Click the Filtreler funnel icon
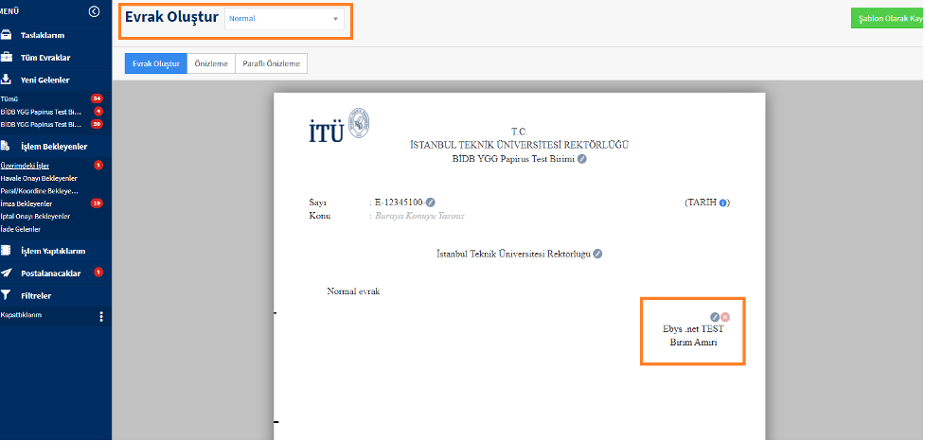 tap(6, 294)
